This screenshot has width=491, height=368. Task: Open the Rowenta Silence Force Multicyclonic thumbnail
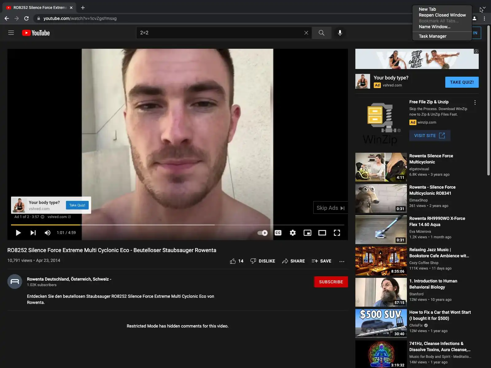pos(381,167)
